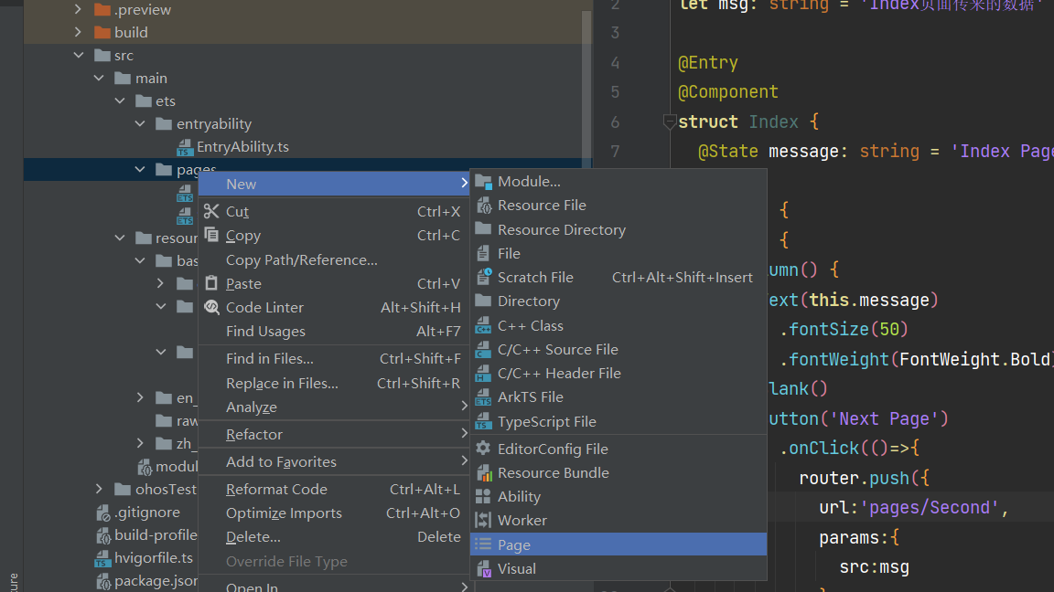
Task: Click the Paste clipboard icon
Action: (211, 283)
